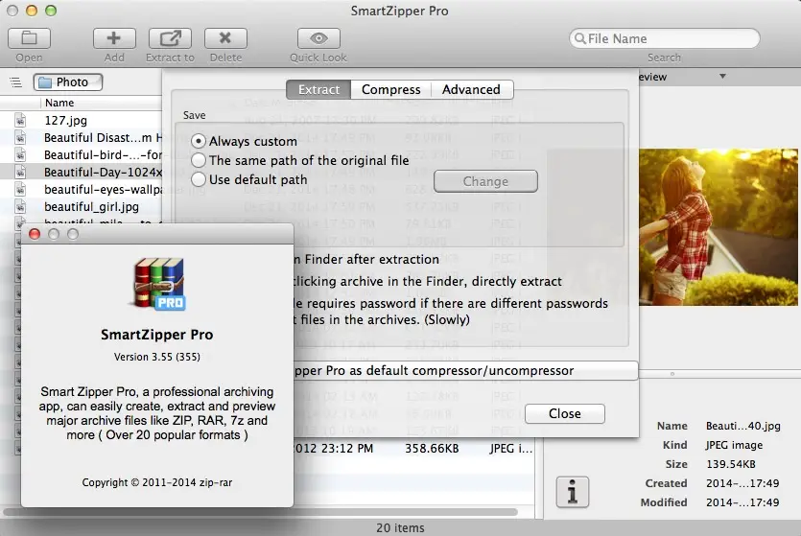Click the Delete X toolbar icon

pos(225,38)
